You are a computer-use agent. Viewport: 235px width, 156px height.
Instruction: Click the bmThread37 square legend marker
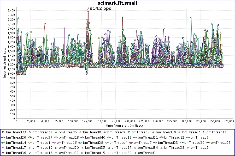30,138
